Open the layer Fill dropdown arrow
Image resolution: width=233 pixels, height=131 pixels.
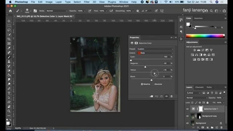point(224,103)
